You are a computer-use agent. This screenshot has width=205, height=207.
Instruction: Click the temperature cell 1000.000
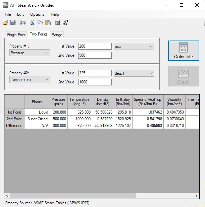(x=80, y=119)
